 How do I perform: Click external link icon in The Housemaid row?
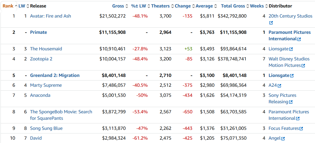point(291,49)
